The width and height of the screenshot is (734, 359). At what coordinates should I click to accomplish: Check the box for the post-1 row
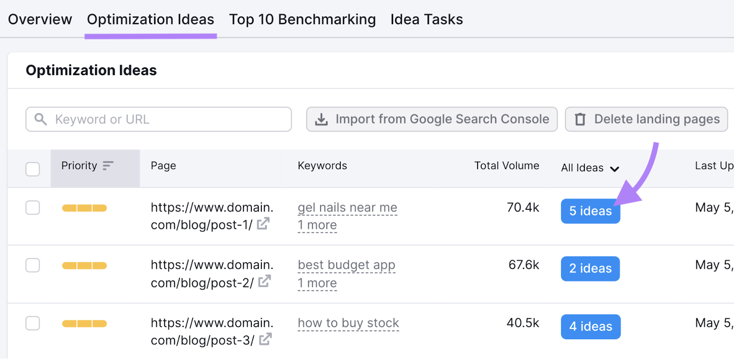[33, 208]
